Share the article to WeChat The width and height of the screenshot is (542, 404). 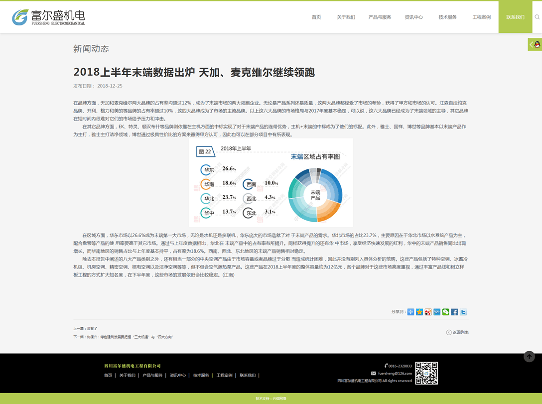coord(445,312)
